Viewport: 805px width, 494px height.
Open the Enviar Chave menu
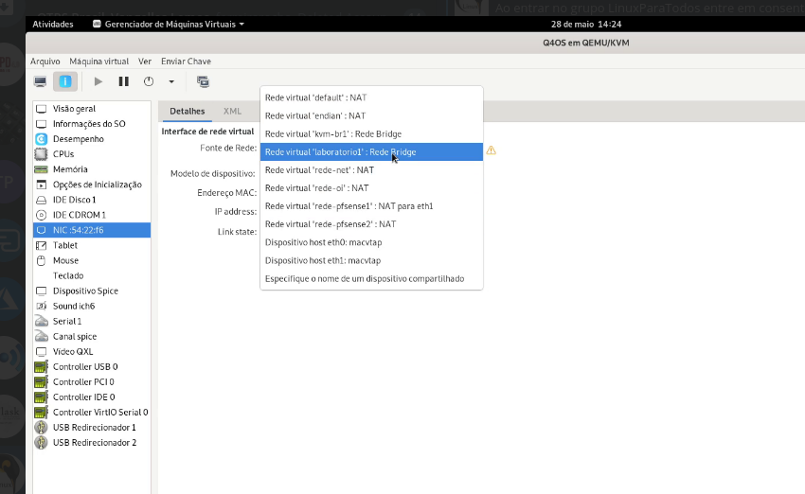point(186,62)
